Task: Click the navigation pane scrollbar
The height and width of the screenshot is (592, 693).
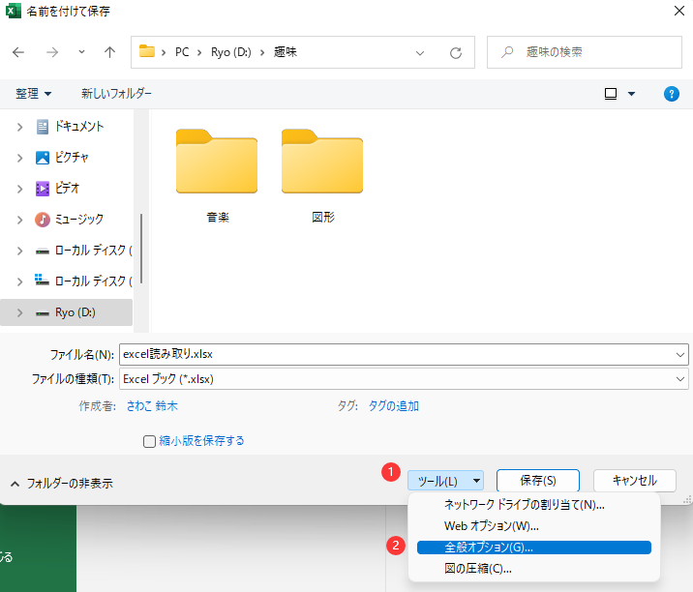Action: coord(141,249)
